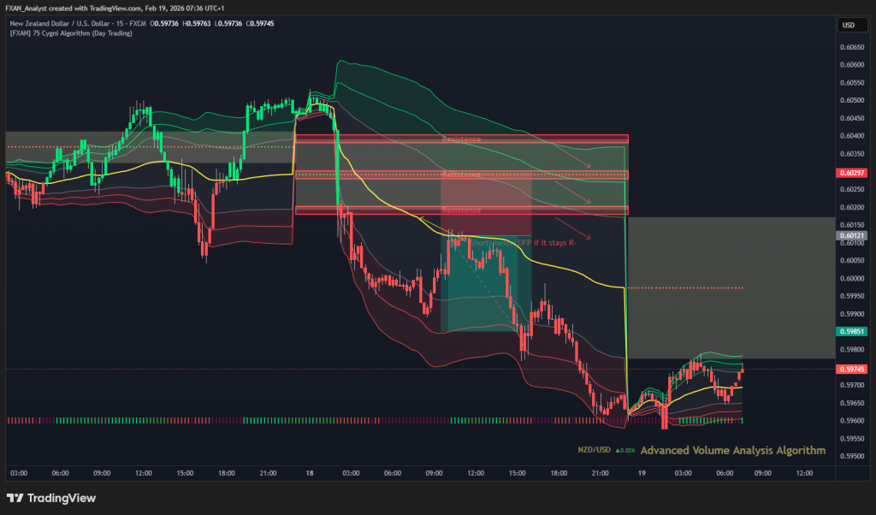Click the TradingView logo icon

pyautogui.click(x=15, y=498)
